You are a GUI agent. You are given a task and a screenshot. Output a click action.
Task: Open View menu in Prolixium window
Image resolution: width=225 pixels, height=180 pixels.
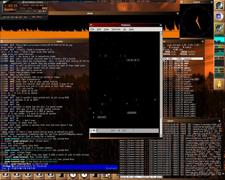[x=106, y=29]
